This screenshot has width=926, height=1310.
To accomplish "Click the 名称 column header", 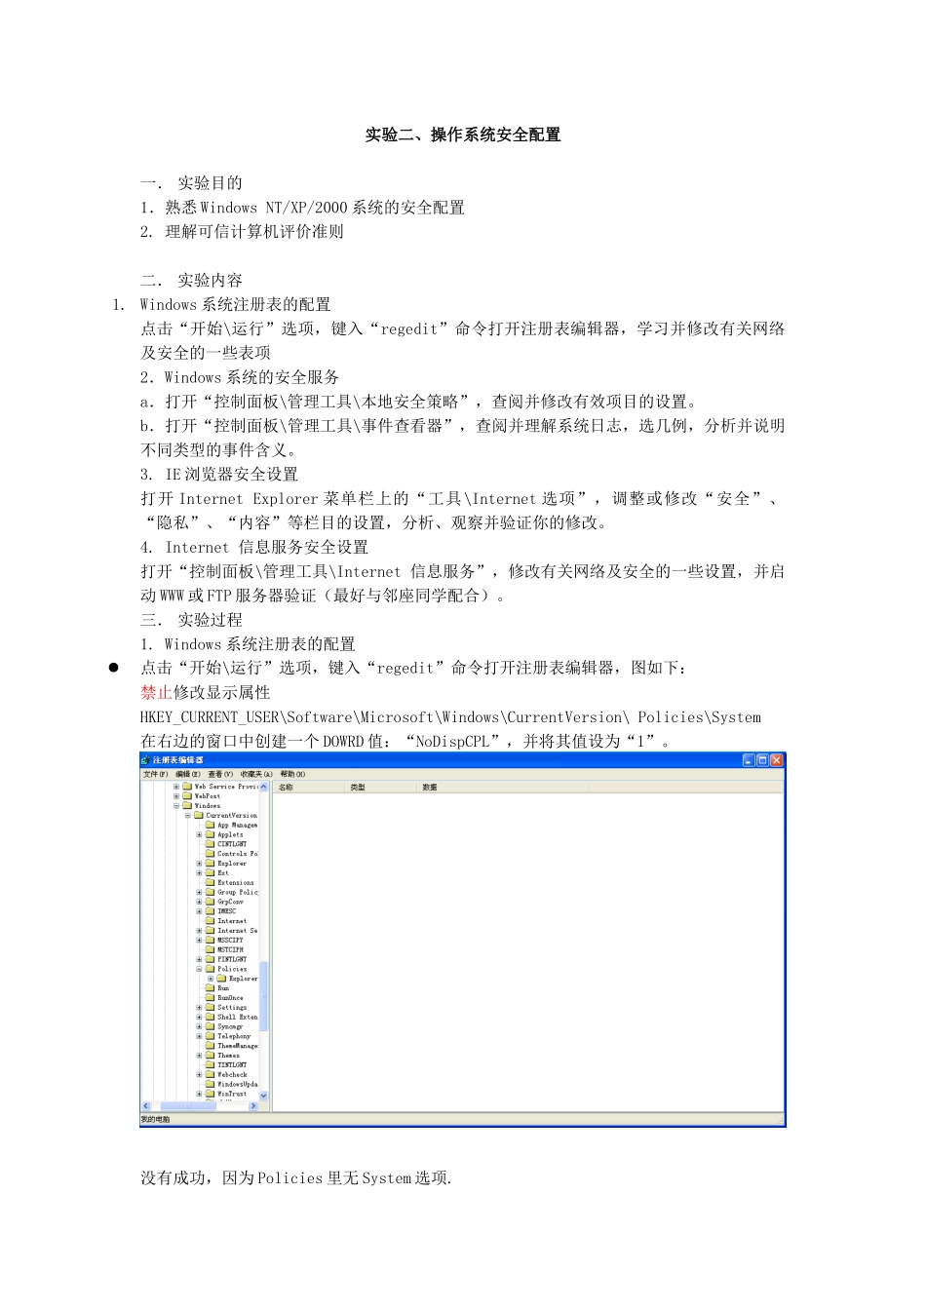I will 310,787.
